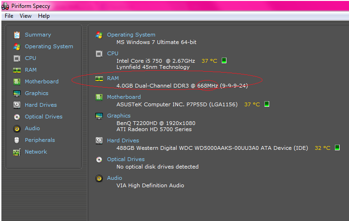This screenshot has height=221, width=349.
Task: Click the Graphics monitor icon in sidebar
Action: pyautogui.click(x=17, y=94)
